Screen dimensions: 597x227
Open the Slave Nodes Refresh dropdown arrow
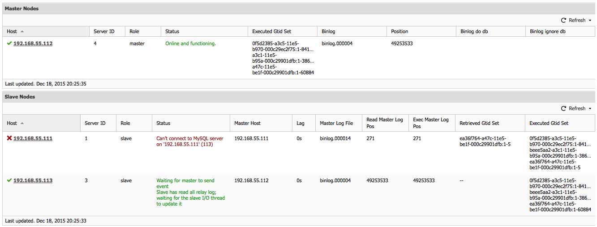tap(590, 109)
